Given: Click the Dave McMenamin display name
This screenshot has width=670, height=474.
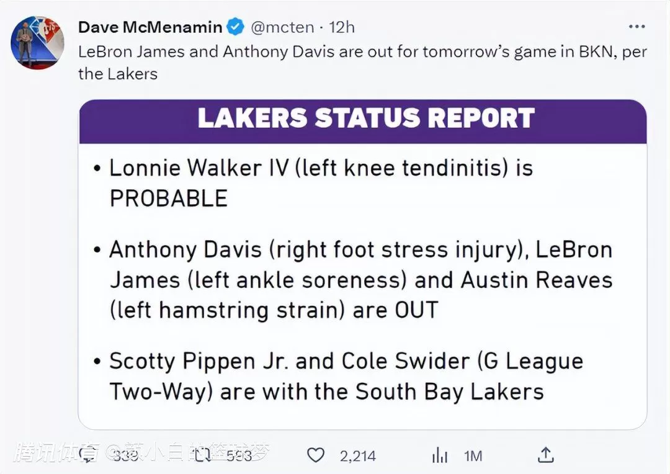Looking at the screenshot, I should (150, 27).
